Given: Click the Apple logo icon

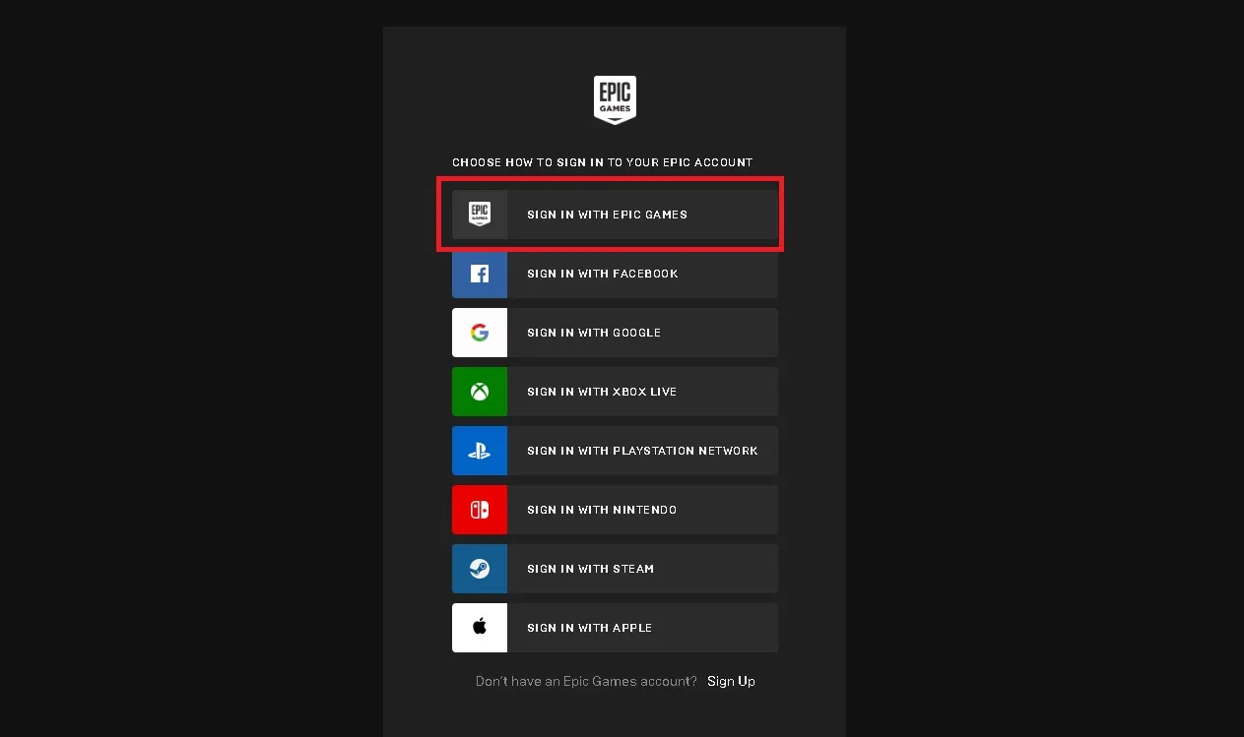Looking at the screenshot, I should [480, 628].
